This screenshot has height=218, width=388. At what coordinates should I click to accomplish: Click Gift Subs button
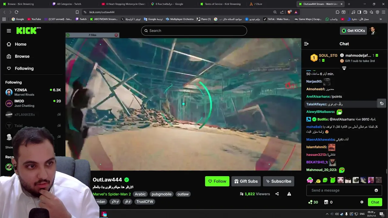coord(246,181)
